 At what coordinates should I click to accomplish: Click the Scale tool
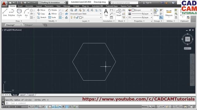[x=52, y=17]
